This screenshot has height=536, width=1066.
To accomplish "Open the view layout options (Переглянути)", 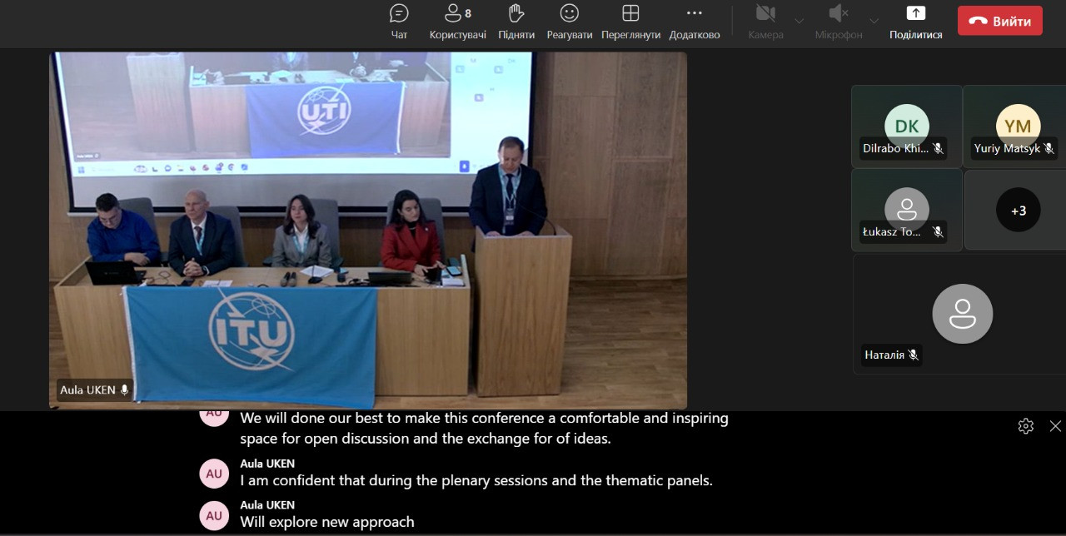I will (x=630, y=21).
